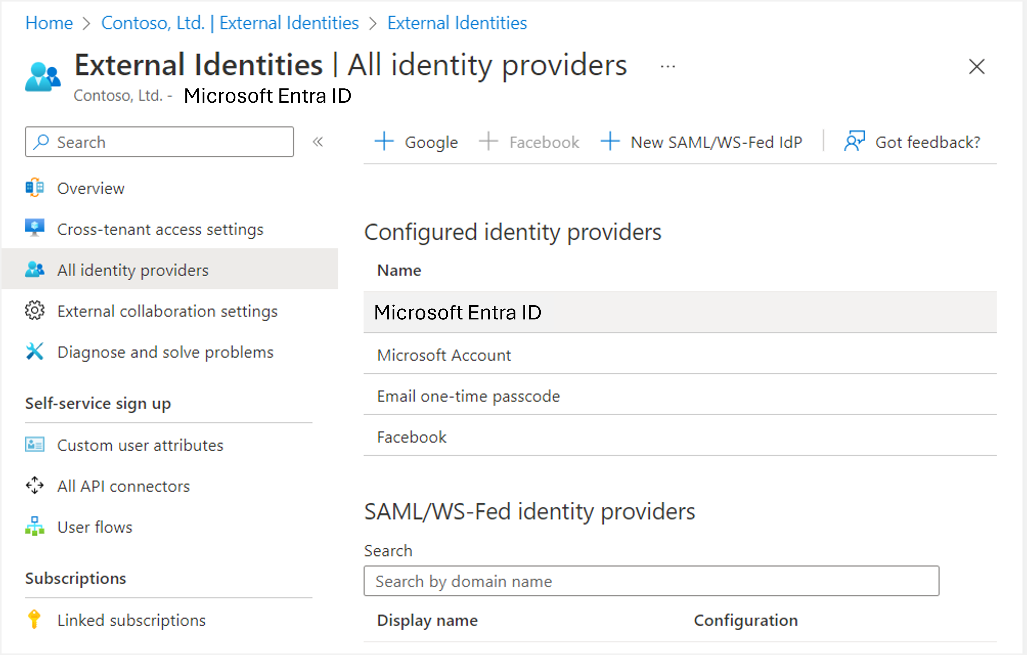
Task: Select the Microsoft Account provider row
Action: point(680,354)
